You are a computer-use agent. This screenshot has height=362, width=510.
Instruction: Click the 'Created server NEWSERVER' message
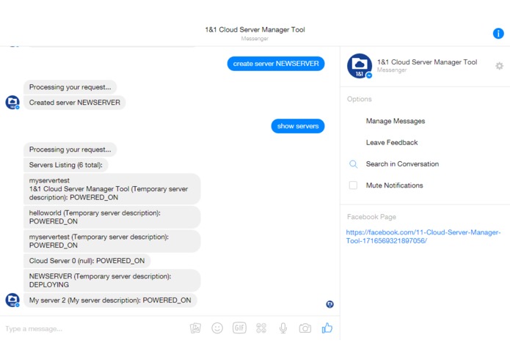pos(75,103)
